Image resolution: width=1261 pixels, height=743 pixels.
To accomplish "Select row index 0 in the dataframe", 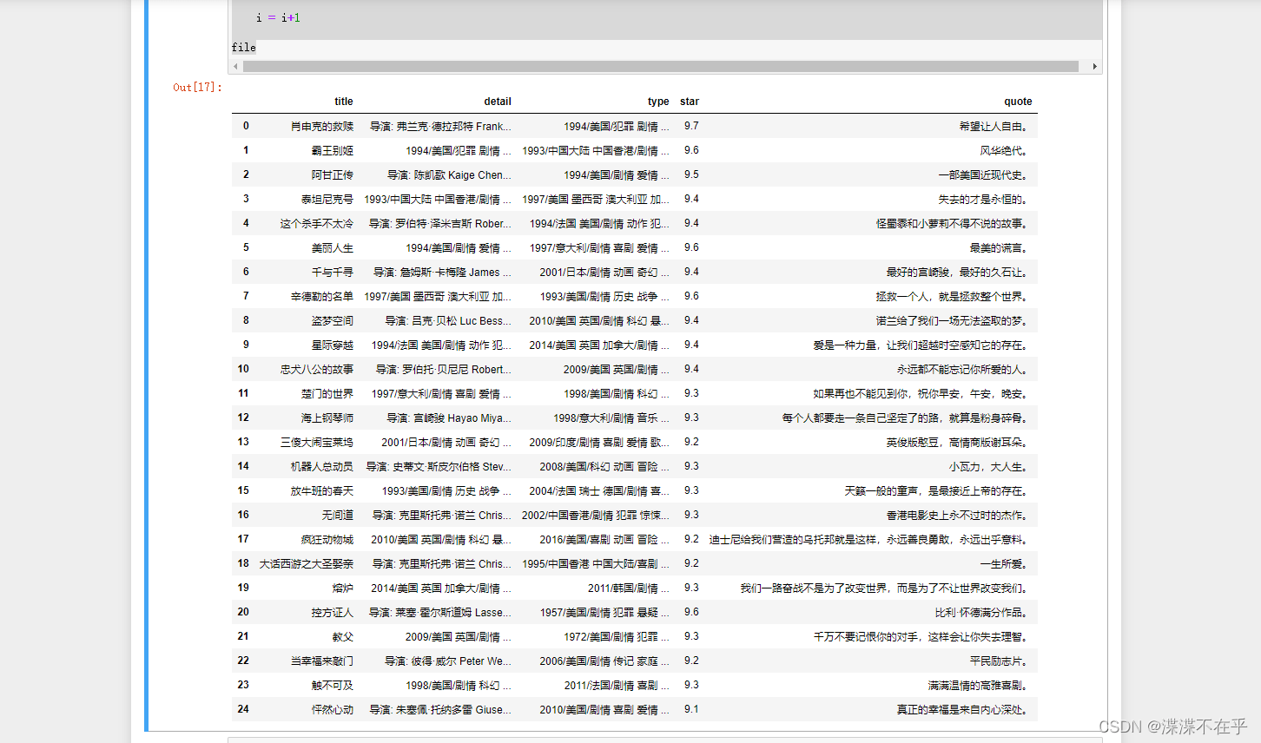I will [x=246, y=126].
